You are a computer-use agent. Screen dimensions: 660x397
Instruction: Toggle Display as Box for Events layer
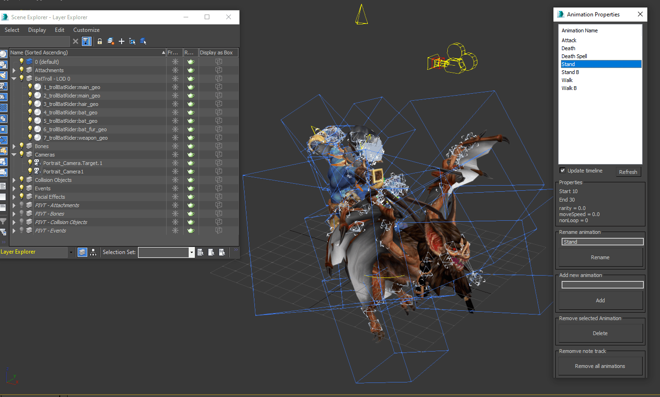[219, 188]
